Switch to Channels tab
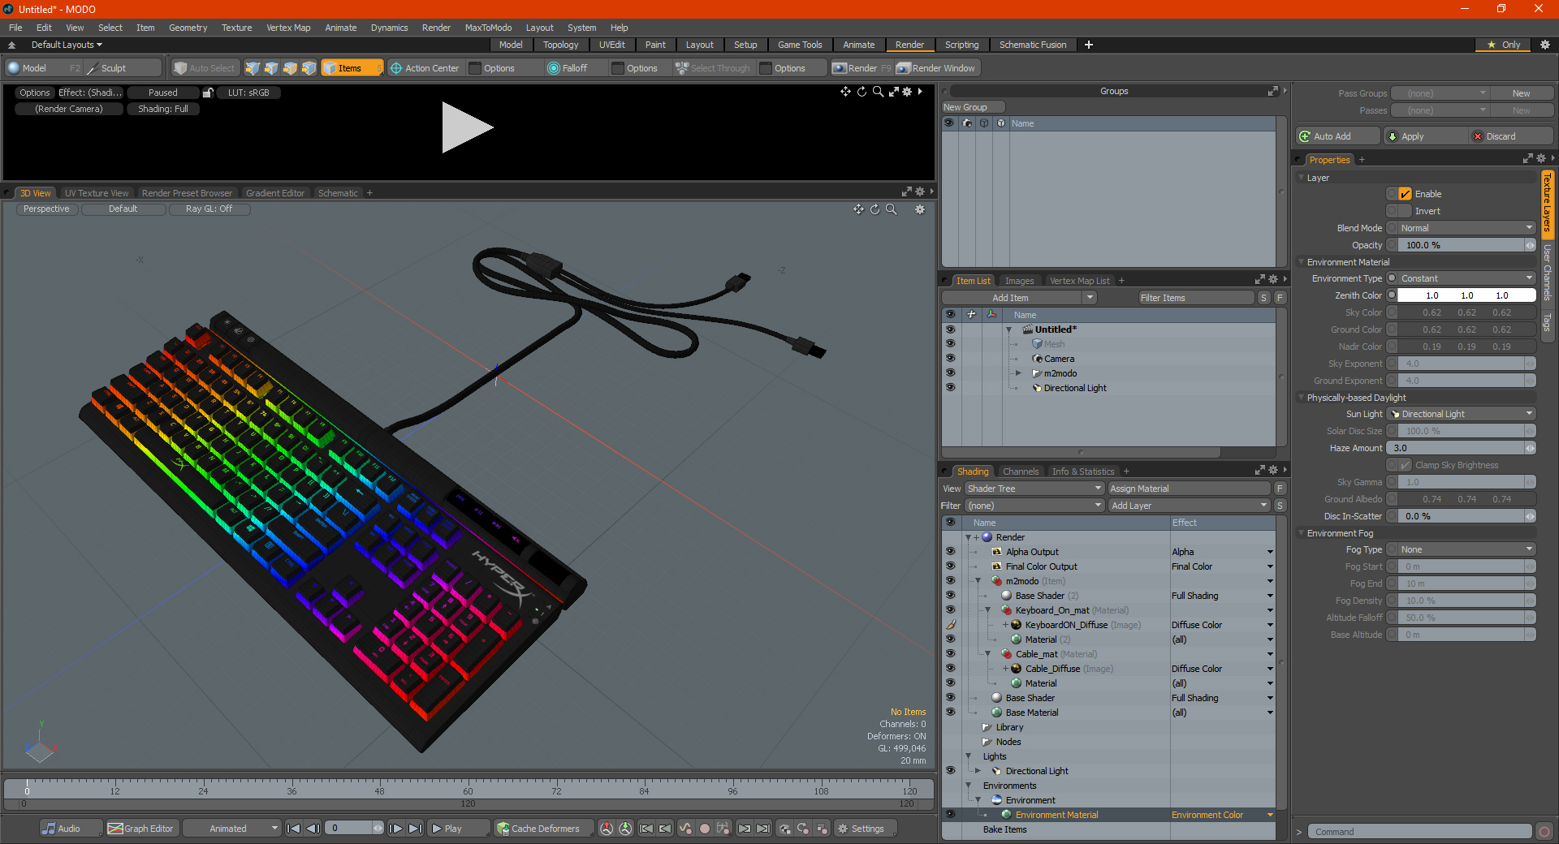 click(x=1021, y=472)
